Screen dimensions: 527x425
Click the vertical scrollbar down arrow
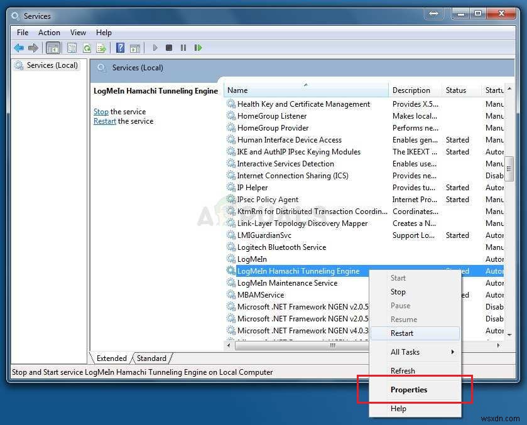coord(509,335)
